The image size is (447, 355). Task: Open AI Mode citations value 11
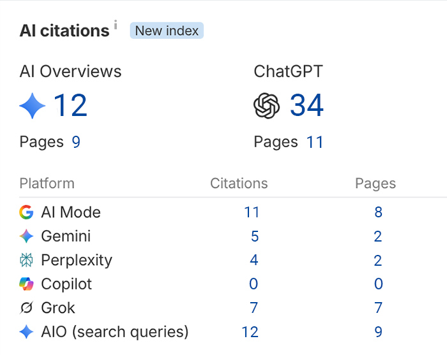252,212
